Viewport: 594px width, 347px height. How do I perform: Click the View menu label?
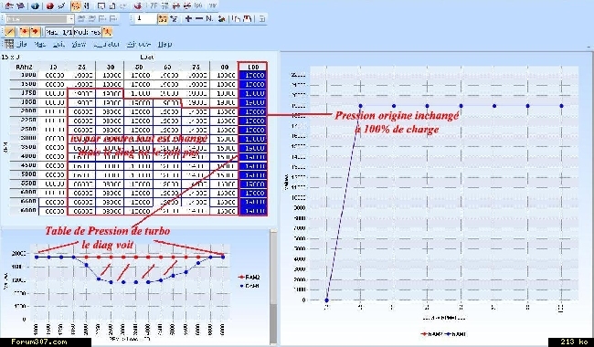click(x=79, y=44)
